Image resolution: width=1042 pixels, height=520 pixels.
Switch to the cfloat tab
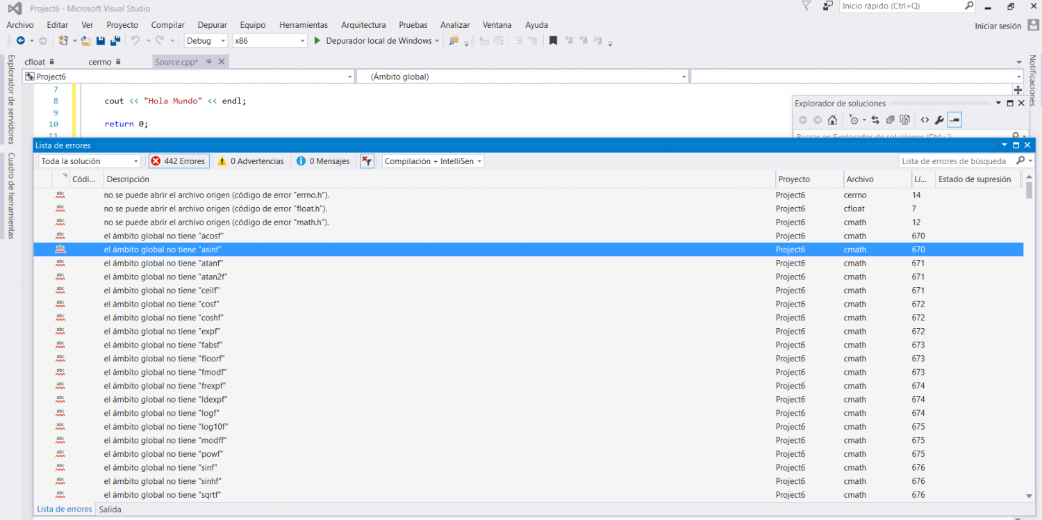coord(35,62)
